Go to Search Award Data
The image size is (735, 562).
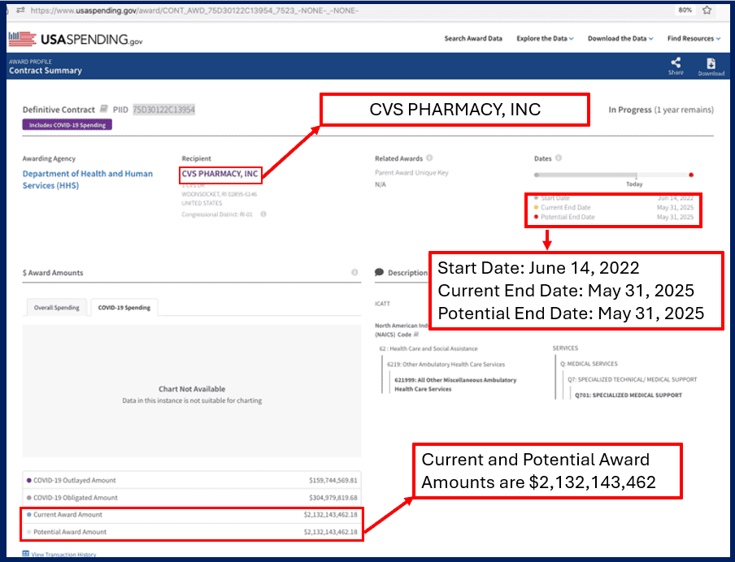[473, 38]
